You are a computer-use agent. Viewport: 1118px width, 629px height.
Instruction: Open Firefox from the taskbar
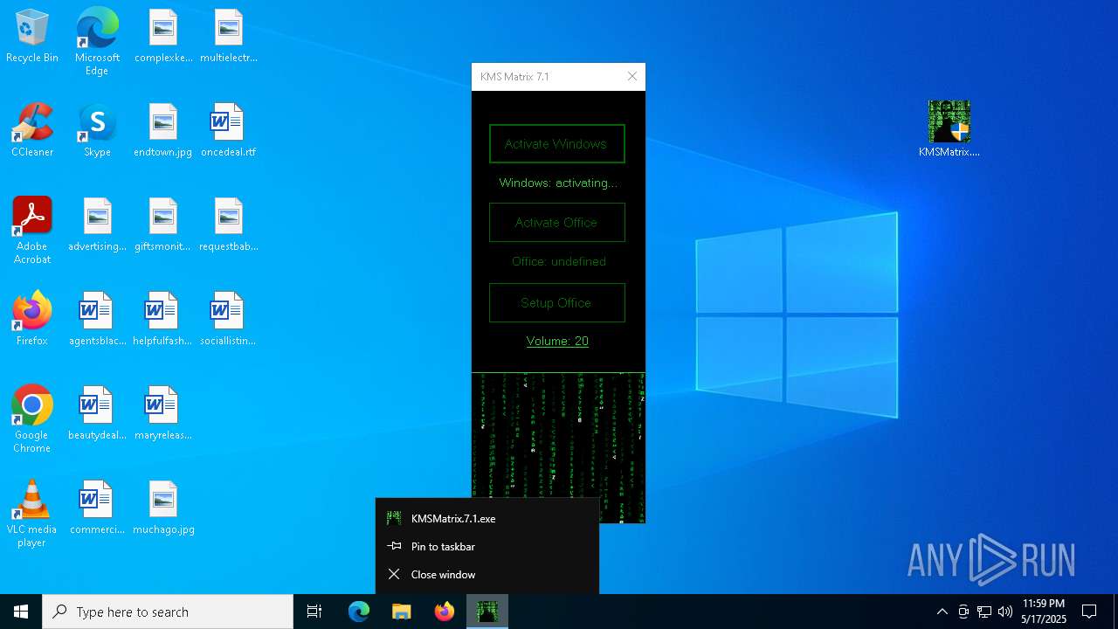[x=445, y=612]
